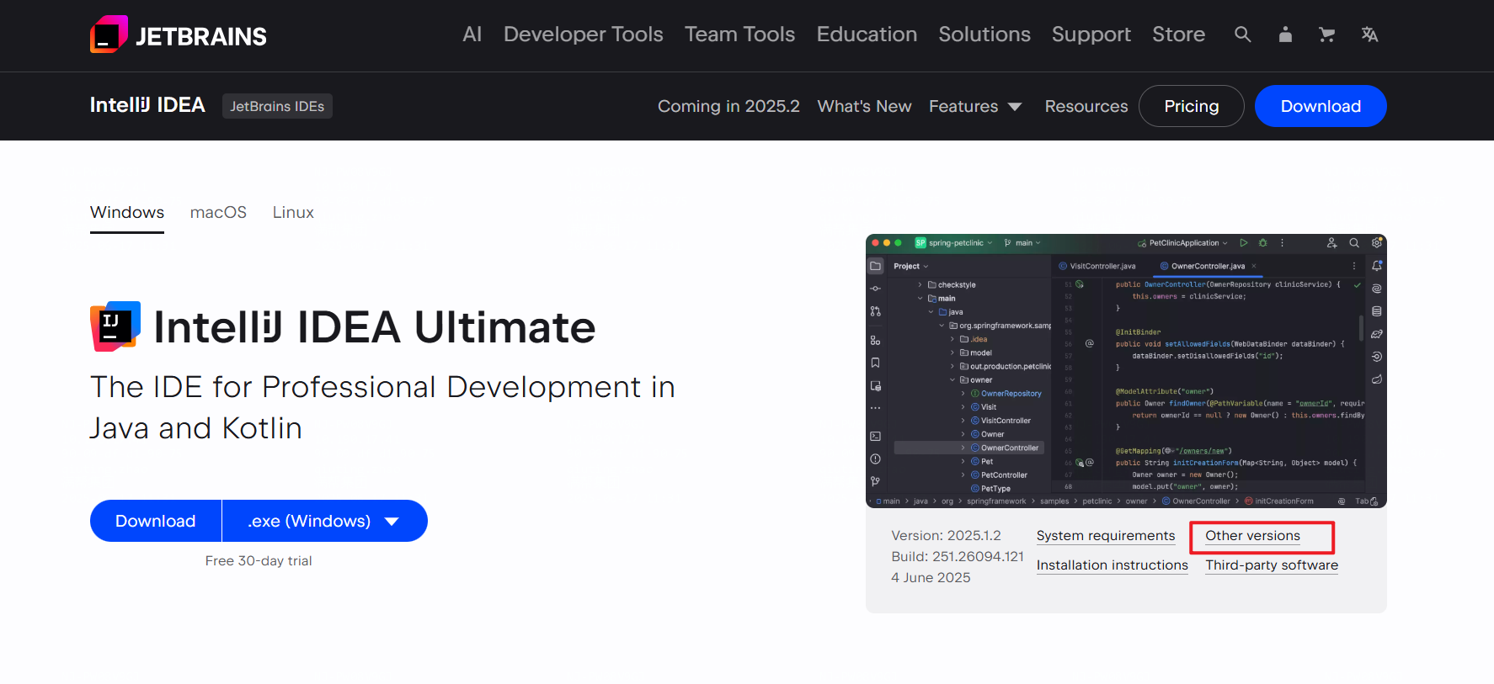Switch to the Linux tab

pos(293,213)
